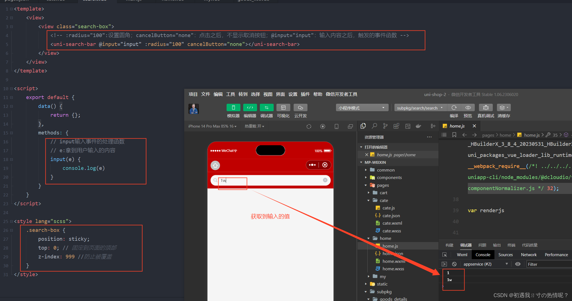Click the user avatar in WeChat DevTools
This screenshot has width=572, height=301.
(x=194, y=109)
